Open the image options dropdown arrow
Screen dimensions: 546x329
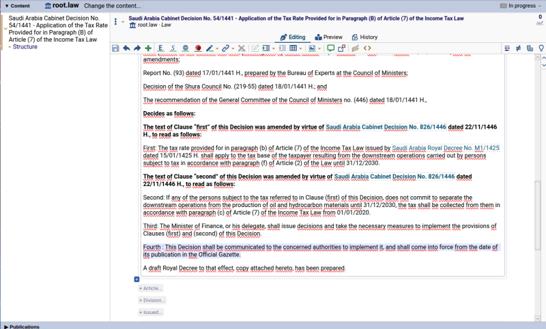coord(319,48)
